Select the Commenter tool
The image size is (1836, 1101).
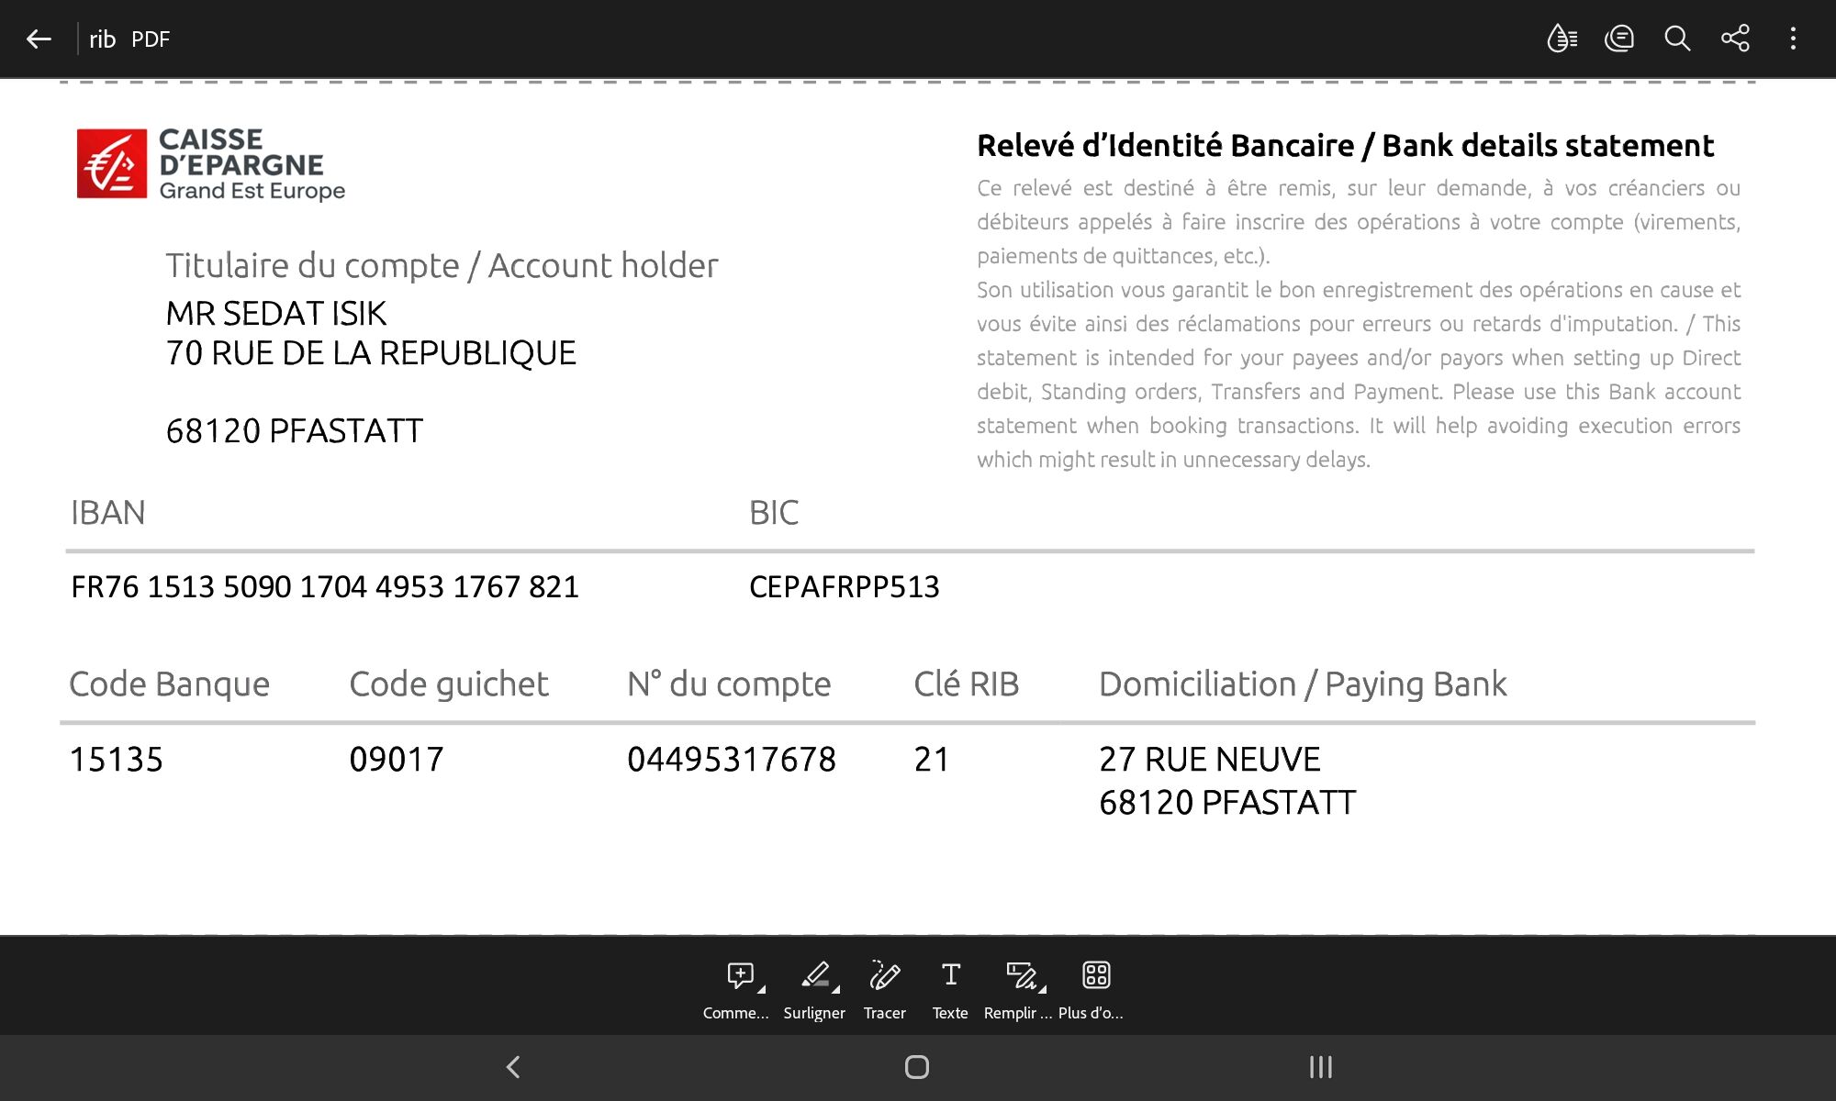[739, 976]
